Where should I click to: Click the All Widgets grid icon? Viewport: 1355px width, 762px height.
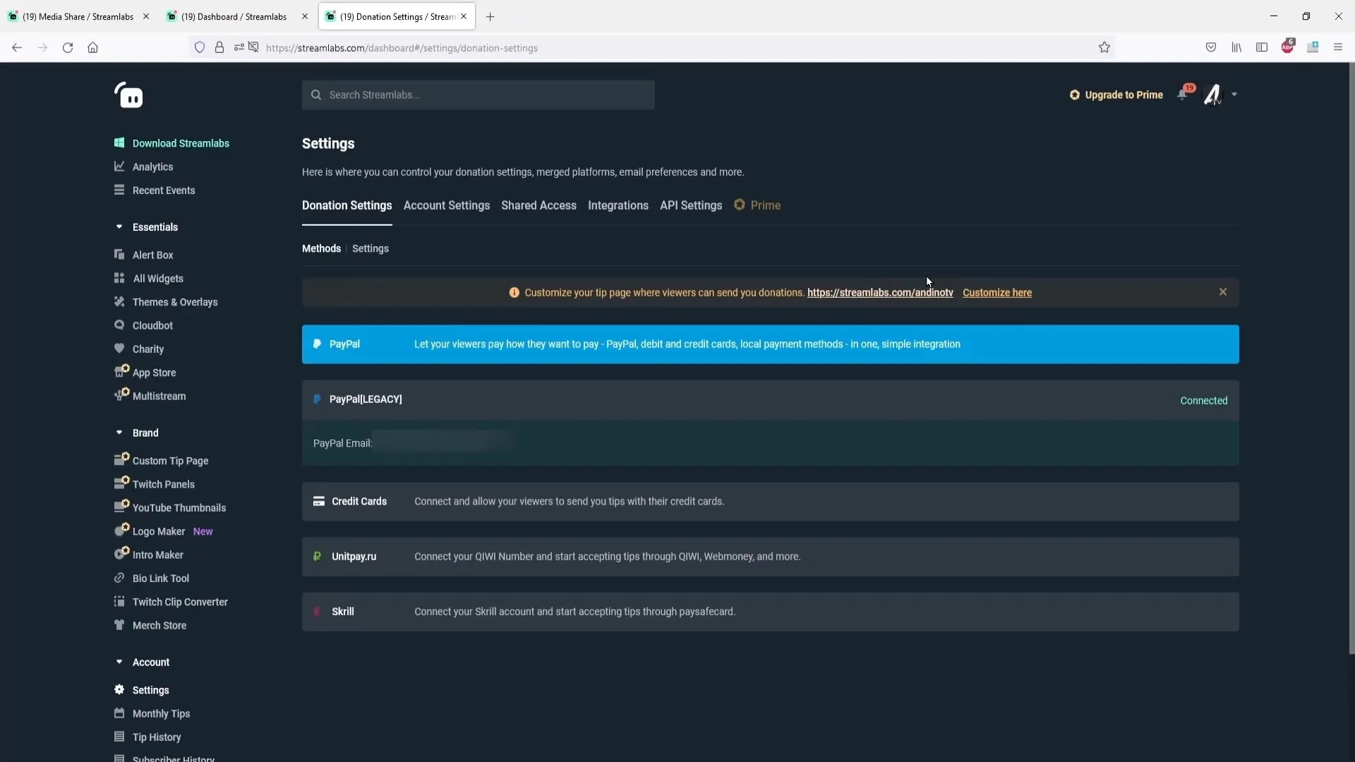click(x=119, y=278)
